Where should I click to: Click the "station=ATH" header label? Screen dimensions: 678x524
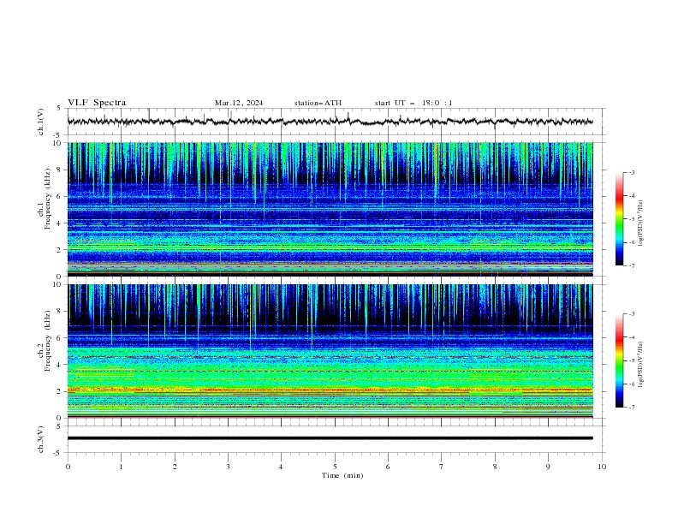click(318, 103)
